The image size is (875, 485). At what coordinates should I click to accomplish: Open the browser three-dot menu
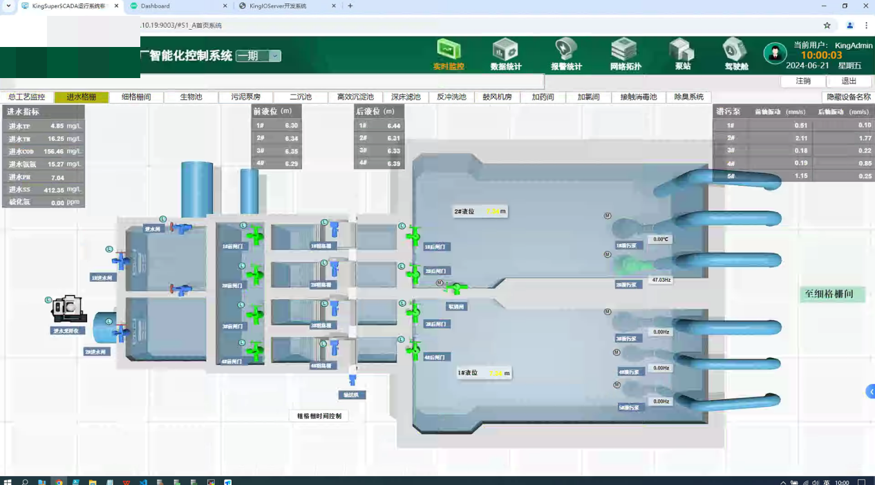coord(866,26)
